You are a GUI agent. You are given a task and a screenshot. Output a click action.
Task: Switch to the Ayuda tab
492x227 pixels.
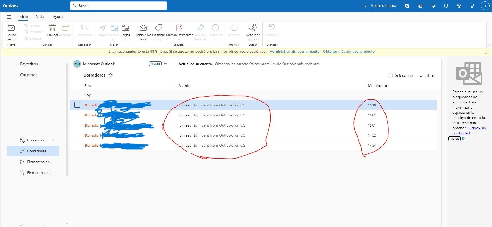pyautogui.click(x=58, y=17)
